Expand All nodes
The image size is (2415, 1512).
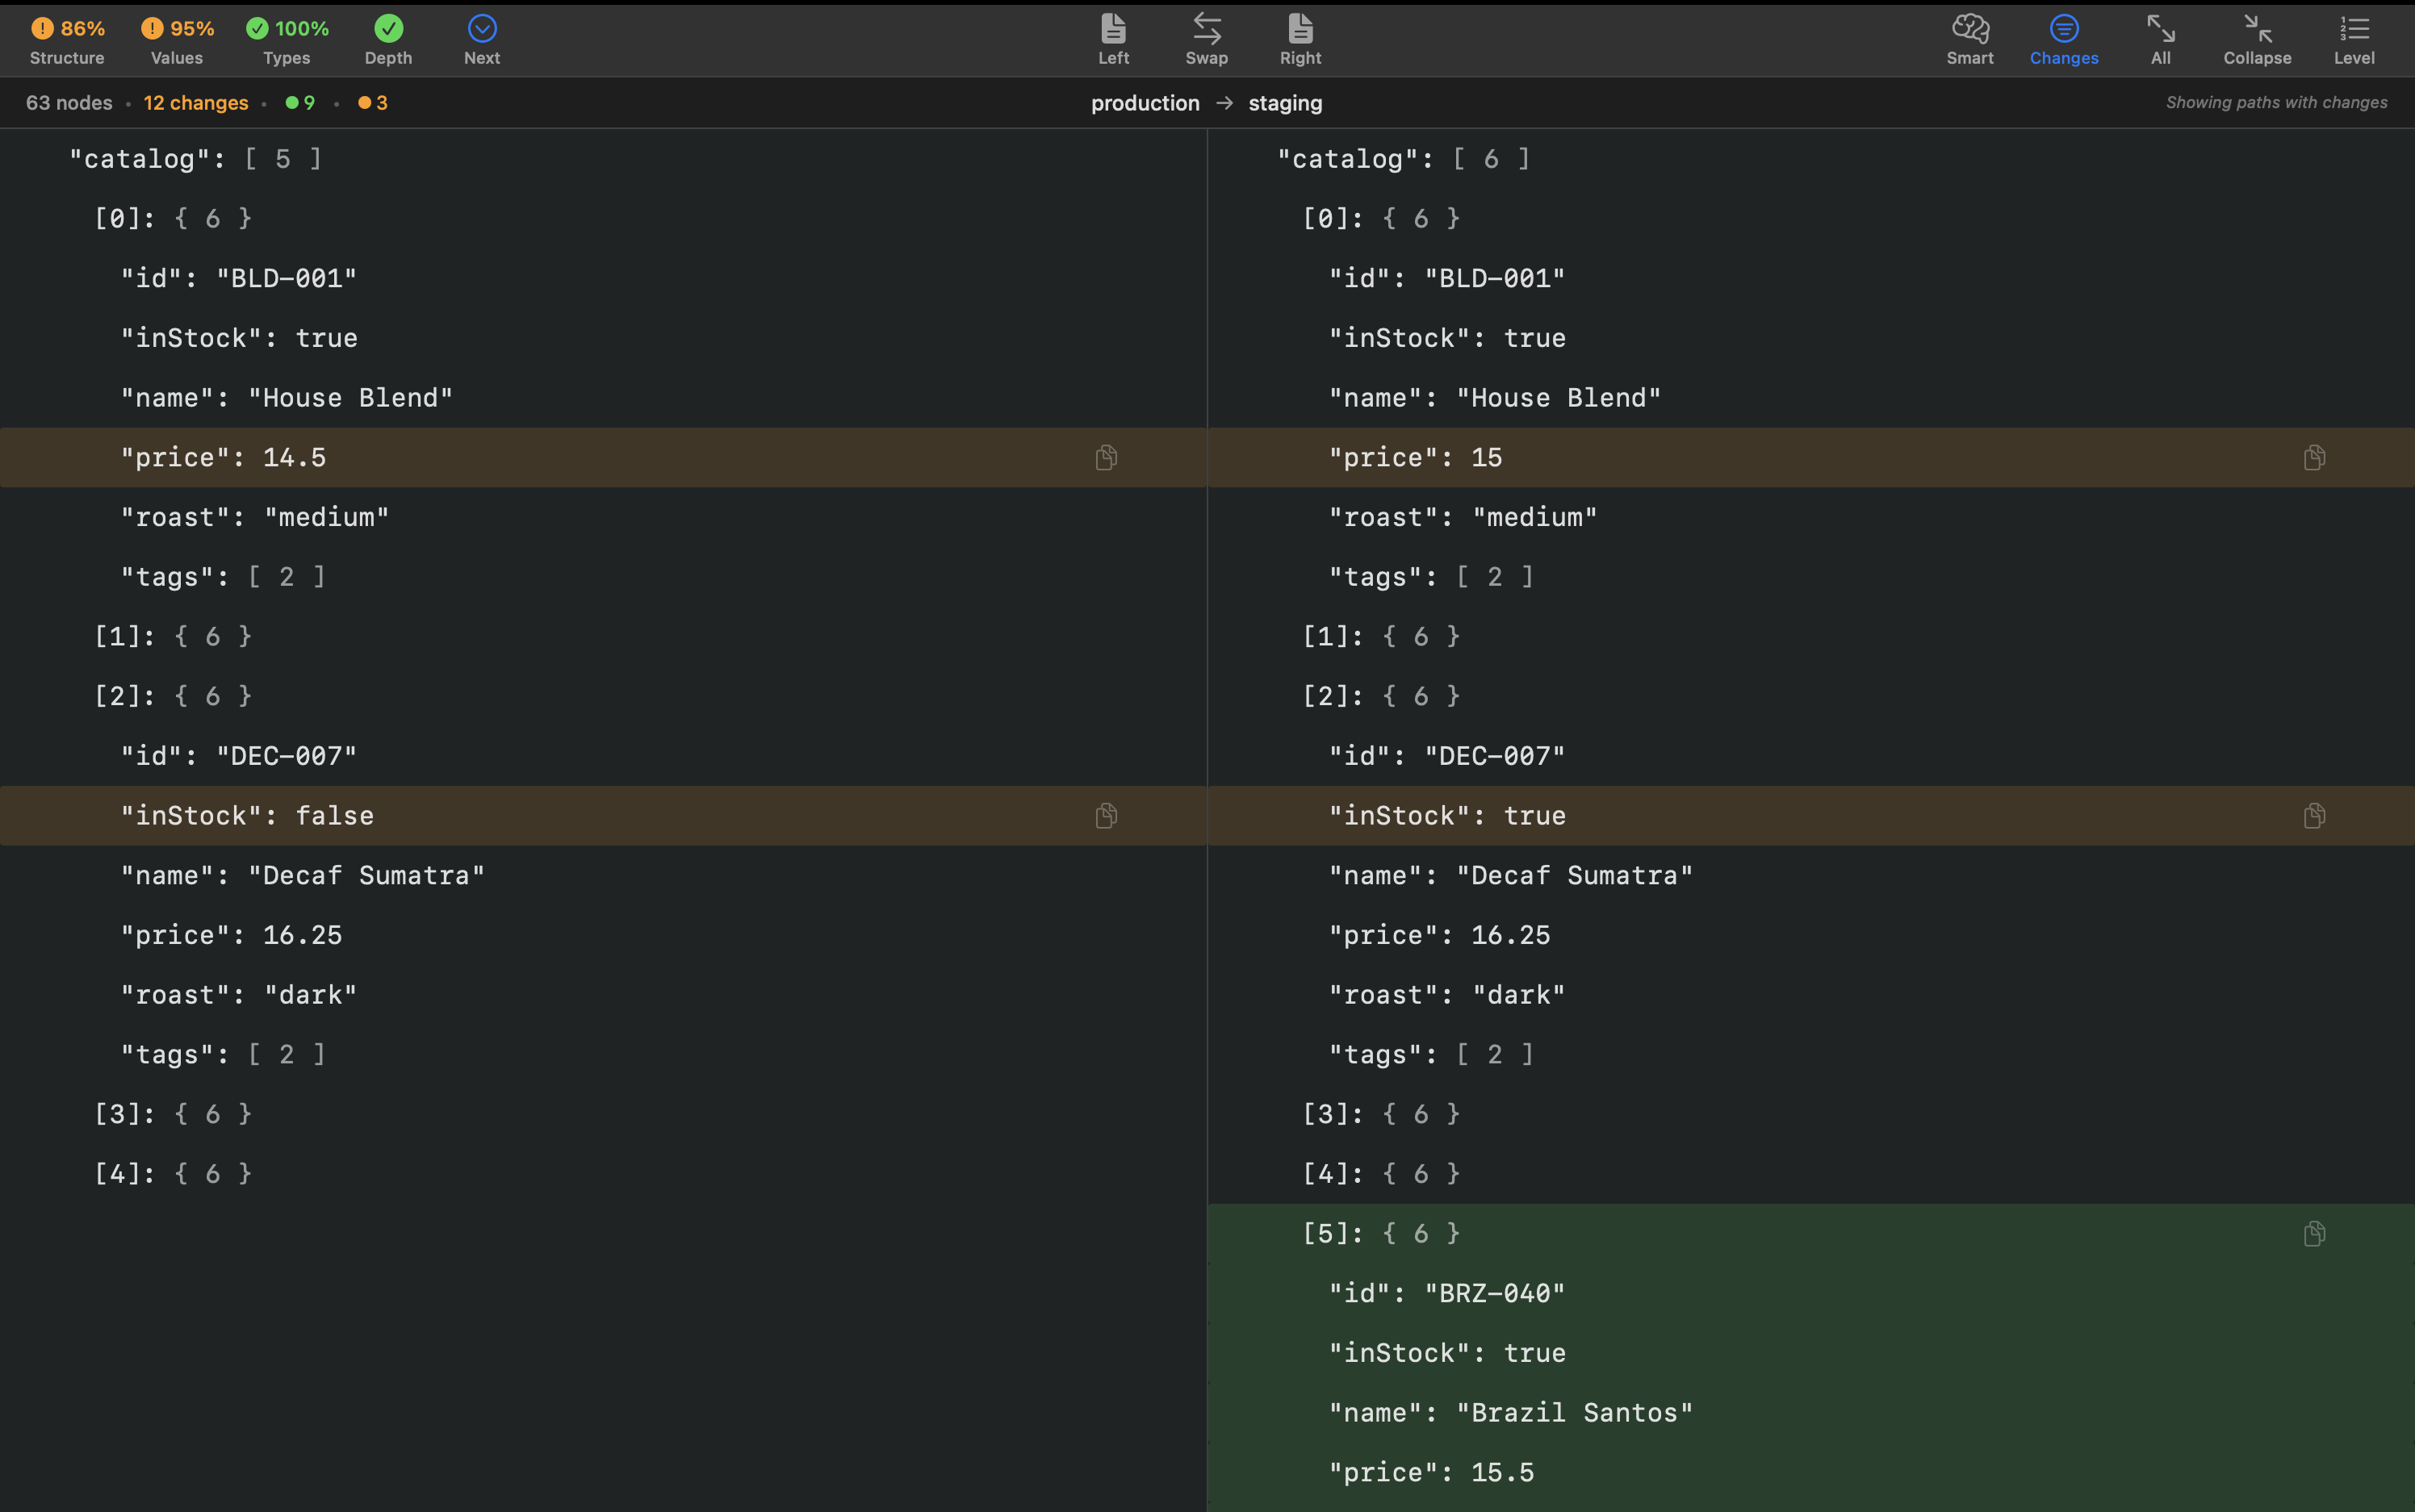[2161, 41]
